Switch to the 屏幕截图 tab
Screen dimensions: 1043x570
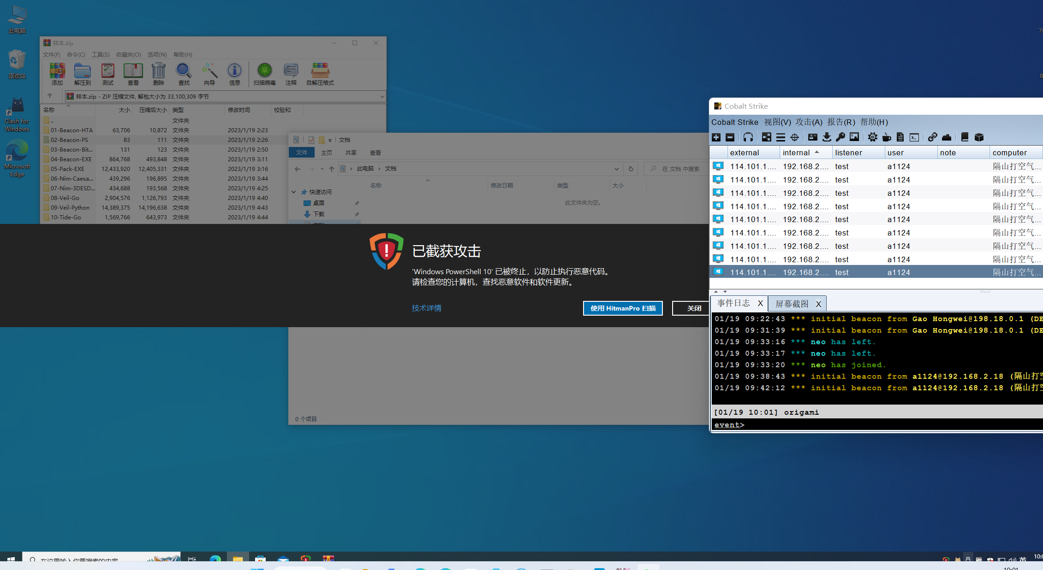792,304
